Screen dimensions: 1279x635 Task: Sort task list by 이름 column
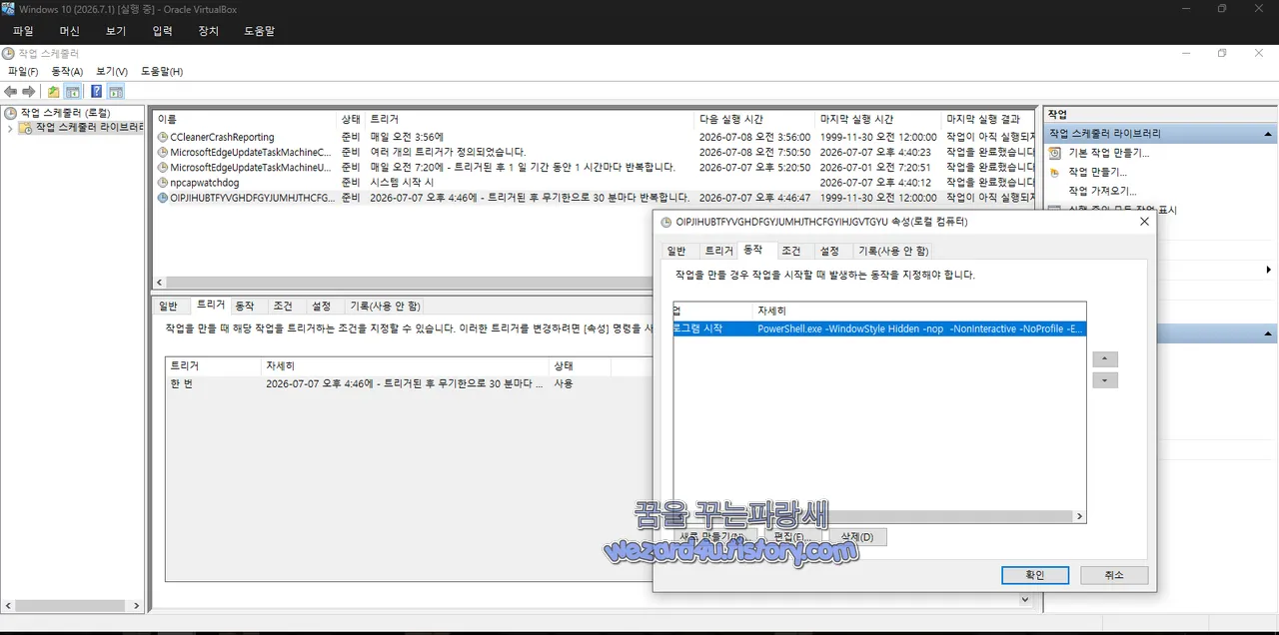coord(245,119)
